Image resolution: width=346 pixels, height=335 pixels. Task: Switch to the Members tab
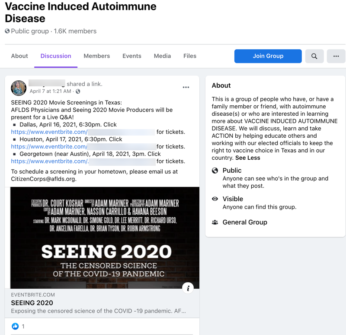pyautogui.click(x=96, y=56)
